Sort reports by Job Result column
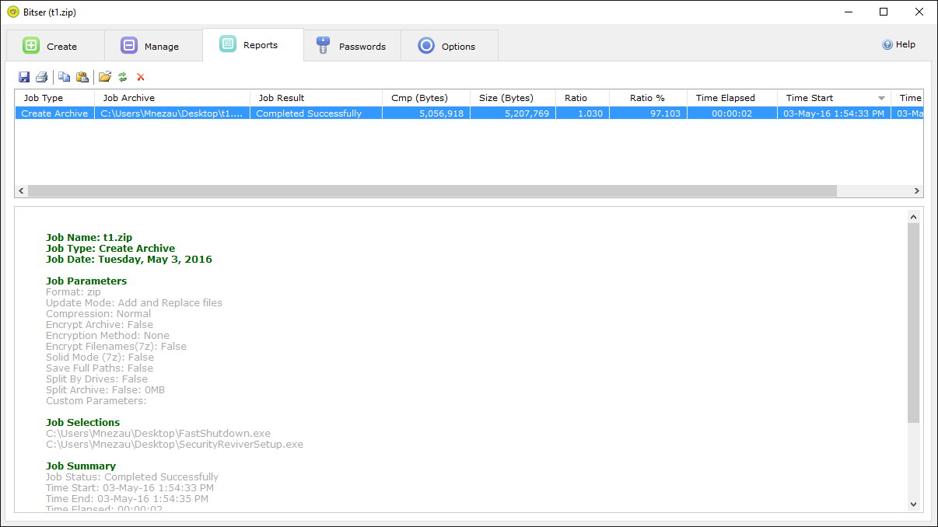Screen dimensions: 938x527 click(x=315, y=97)
